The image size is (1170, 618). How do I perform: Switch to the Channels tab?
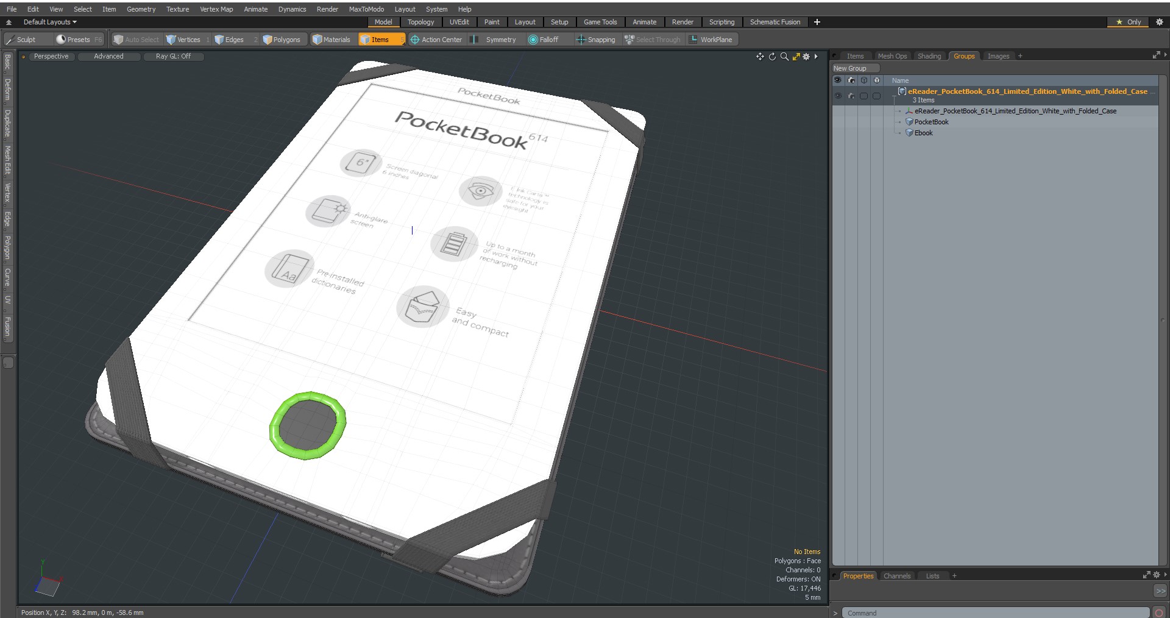click(x=897, y=576)
